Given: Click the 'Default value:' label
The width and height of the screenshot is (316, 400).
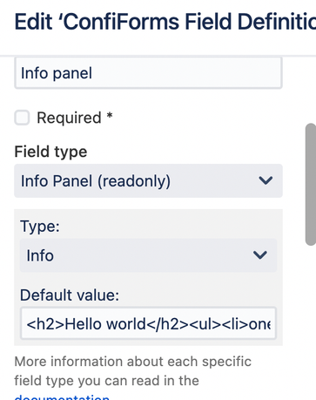Looking at the screenshot, I should [70, 295].
